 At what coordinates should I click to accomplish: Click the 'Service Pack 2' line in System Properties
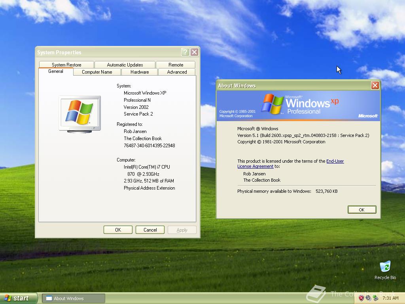pos(138,114)
